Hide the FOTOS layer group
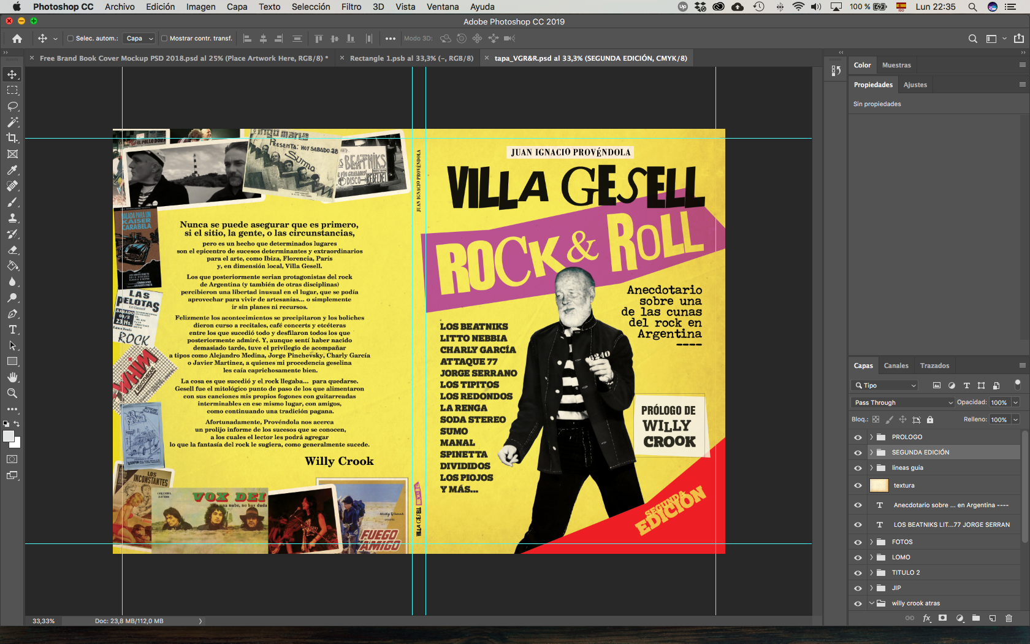Image resolution: width=1030 pixels, height=644 pixels. (x=858, y=542)
